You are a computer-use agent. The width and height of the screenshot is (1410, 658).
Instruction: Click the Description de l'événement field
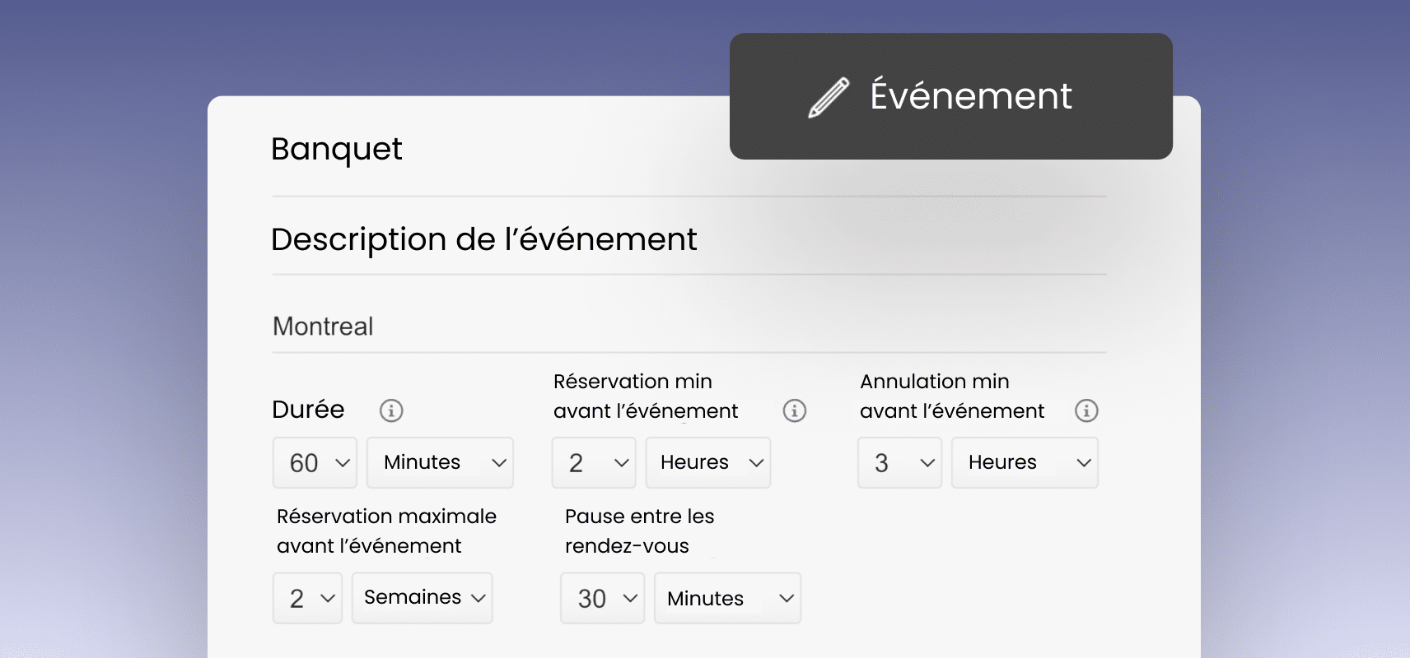(689, 239)
